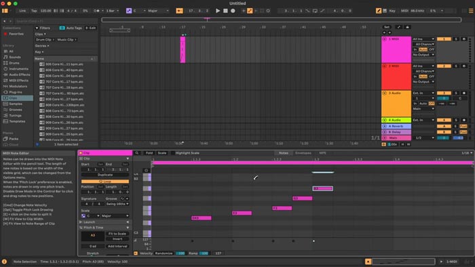Click the Main track volume field

[x=444, y=138]
